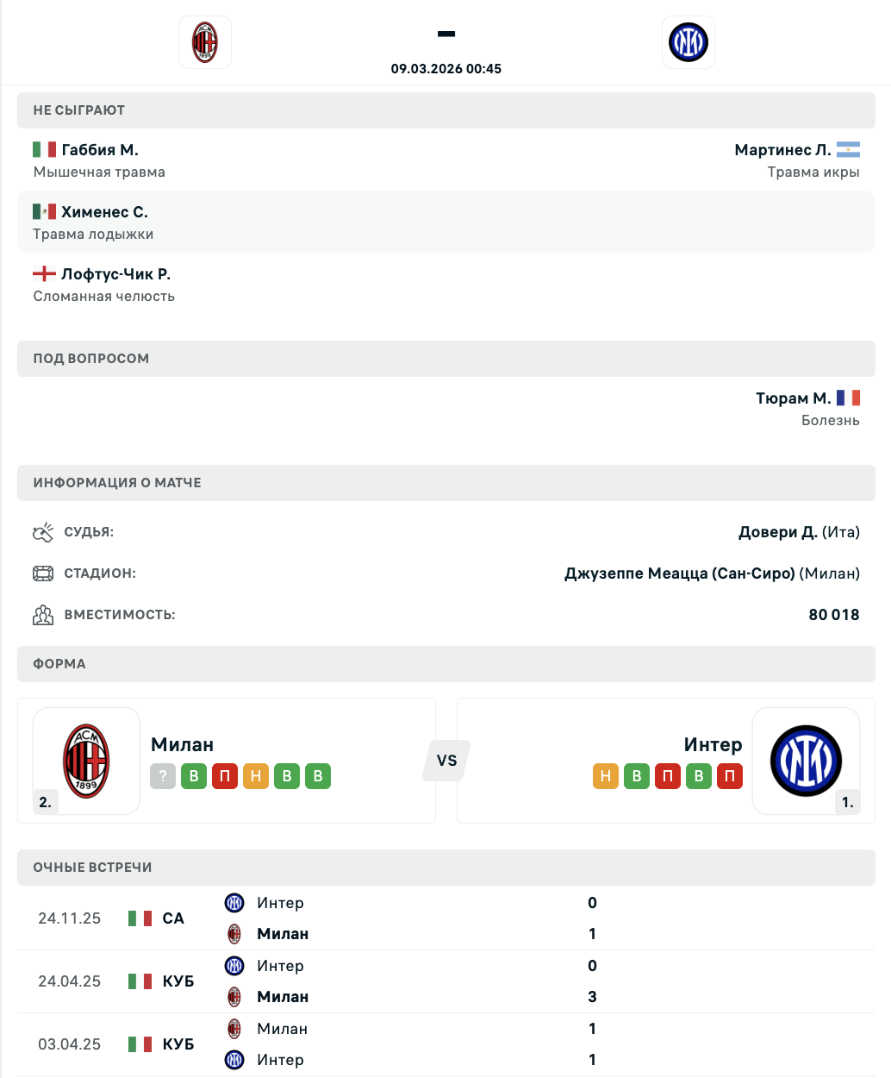Image resolution: width=891 pixels, height=1078 pixels.
Task: Click the capacity people icon beside ВМЕСТИМОСТЬ
Action: pyautogui.click(x=43, y=615)
